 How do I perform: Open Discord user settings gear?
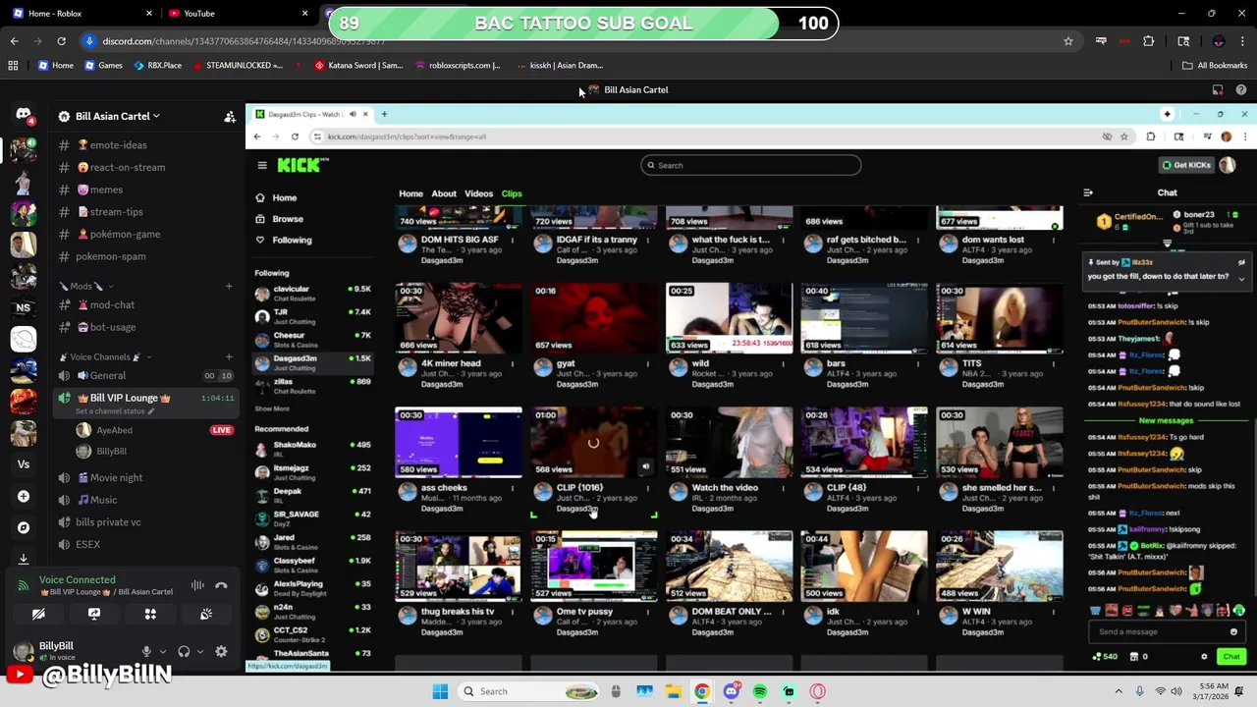221,651
